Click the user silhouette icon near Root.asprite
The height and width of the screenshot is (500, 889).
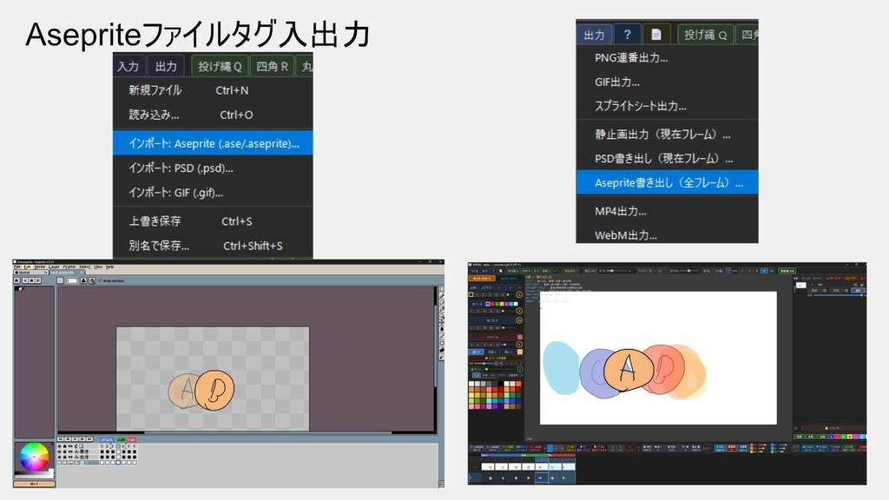pos(83,280)
